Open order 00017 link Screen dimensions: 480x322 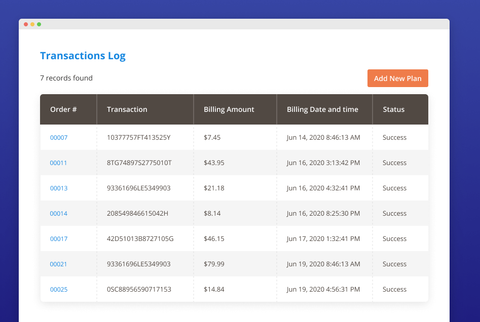58,239
